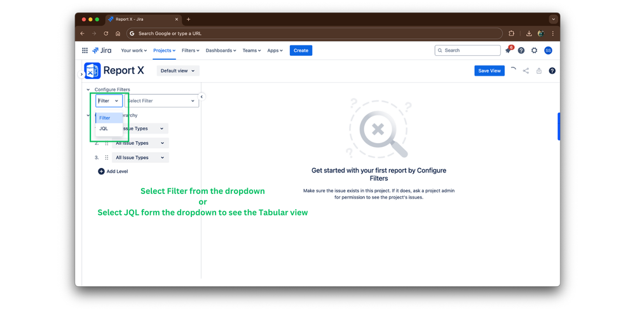Click the Create button
Screen dimensions: 635x311
click(x=301, y=51)
